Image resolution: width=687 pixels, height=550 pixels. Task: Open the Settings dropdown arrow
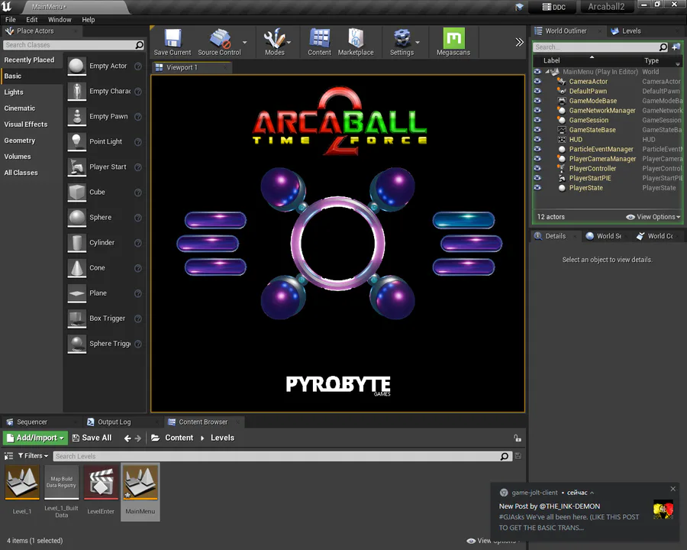(x=417, y=43)
